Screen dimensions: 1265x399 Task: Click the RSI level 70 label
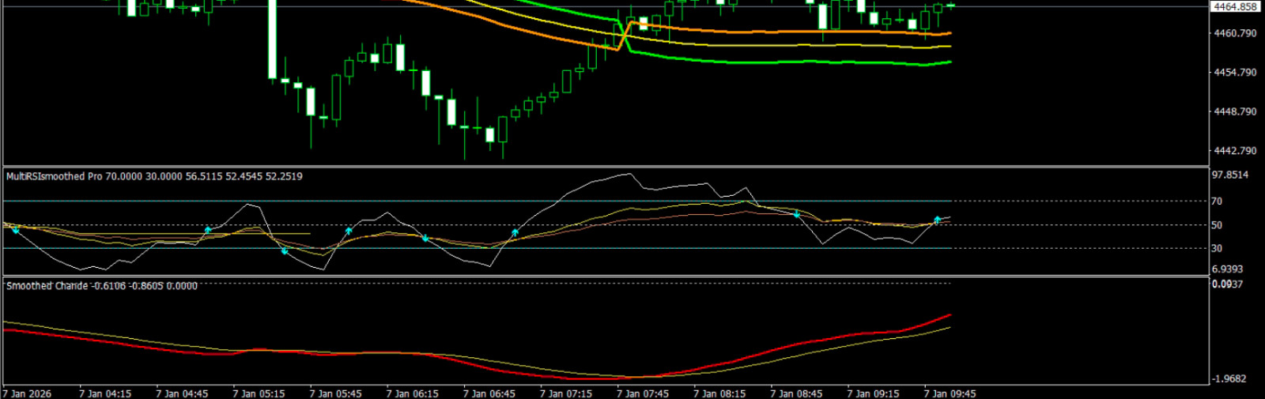1217,201
